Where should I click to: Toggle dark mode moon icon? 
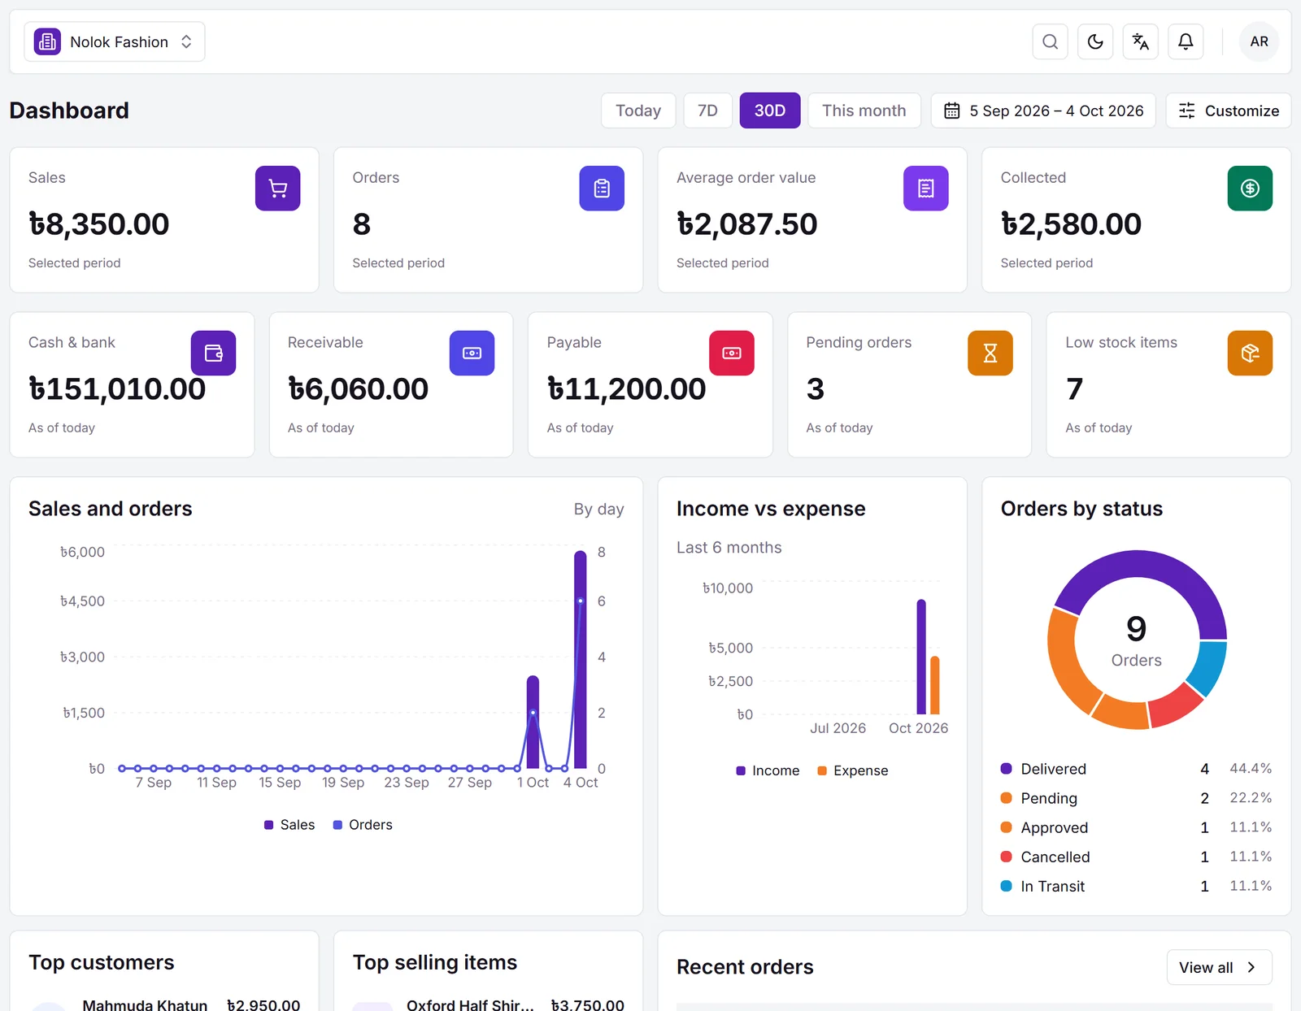(x=1095, y=41)
